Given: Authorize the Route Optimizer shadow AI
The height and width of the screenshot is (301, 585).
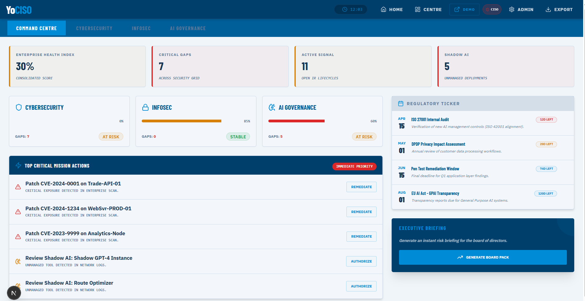Looking at the screenshot, I should [362, 286].
